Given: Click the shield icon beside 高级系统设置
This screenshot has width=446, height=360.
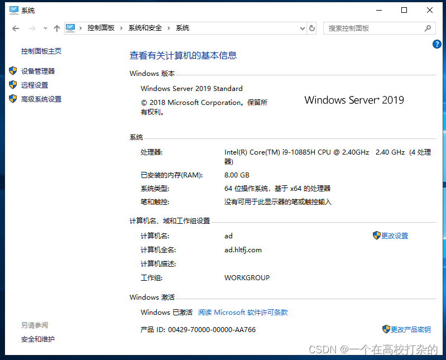Looking at the screenshot, I should click(13, 99).
